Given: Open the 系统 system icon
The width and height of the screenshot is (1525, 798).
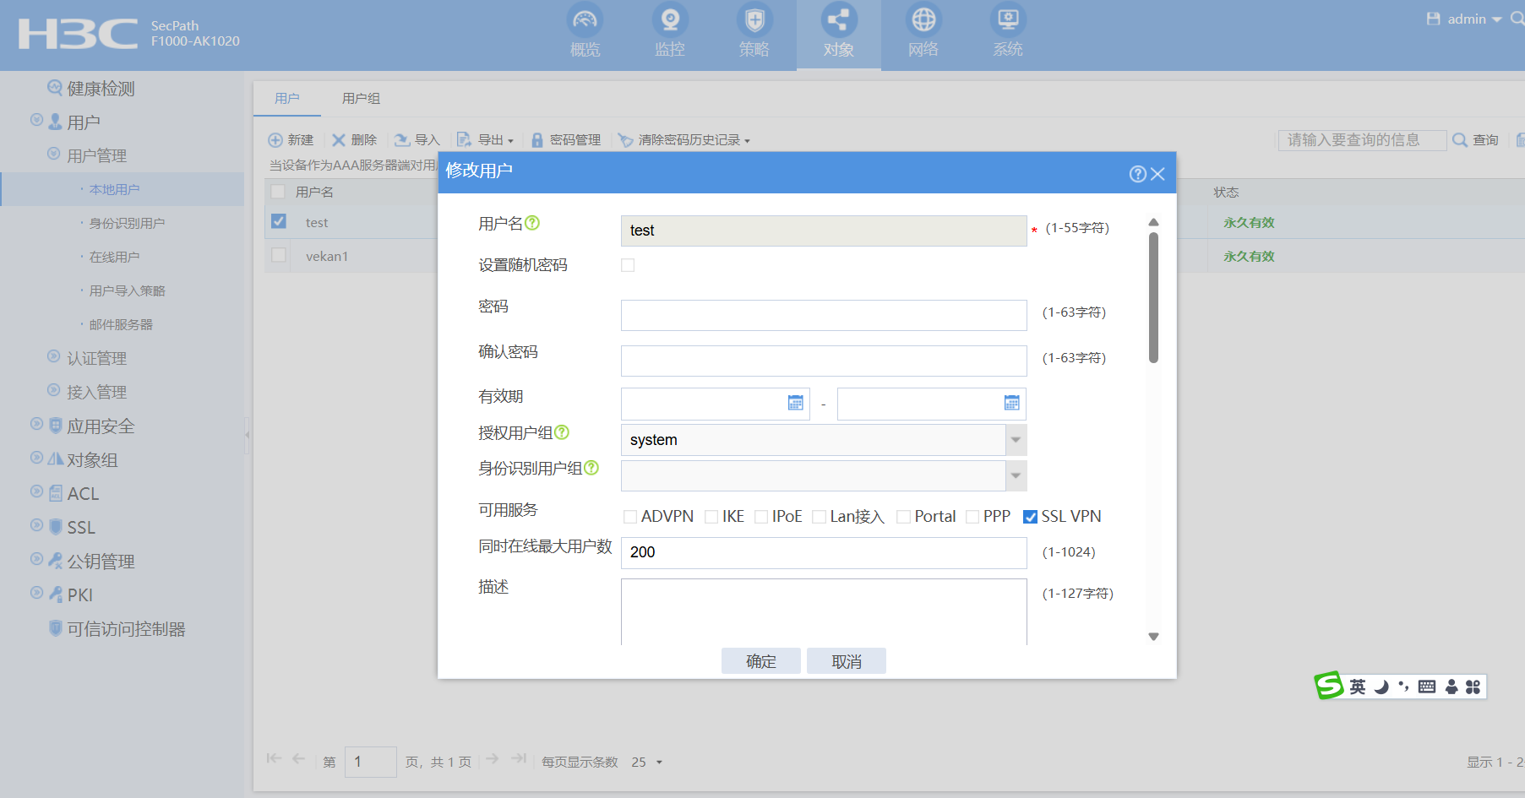Looking at the screenshot, I should tap(1007, 20).
